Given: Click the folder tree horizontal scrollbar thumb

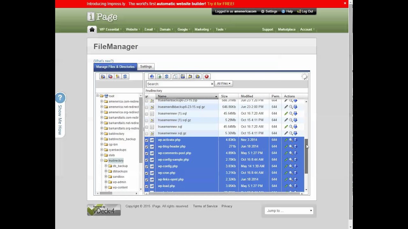Looking at the screenshot, I should 106,193.
